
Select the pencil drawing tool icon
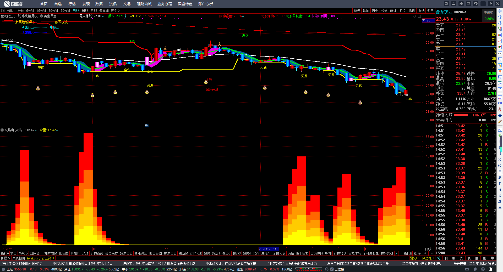(x=500, y=121)
